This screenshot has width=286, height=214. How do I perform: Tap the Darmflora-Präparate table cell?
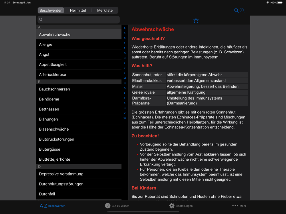coord(149,101)
